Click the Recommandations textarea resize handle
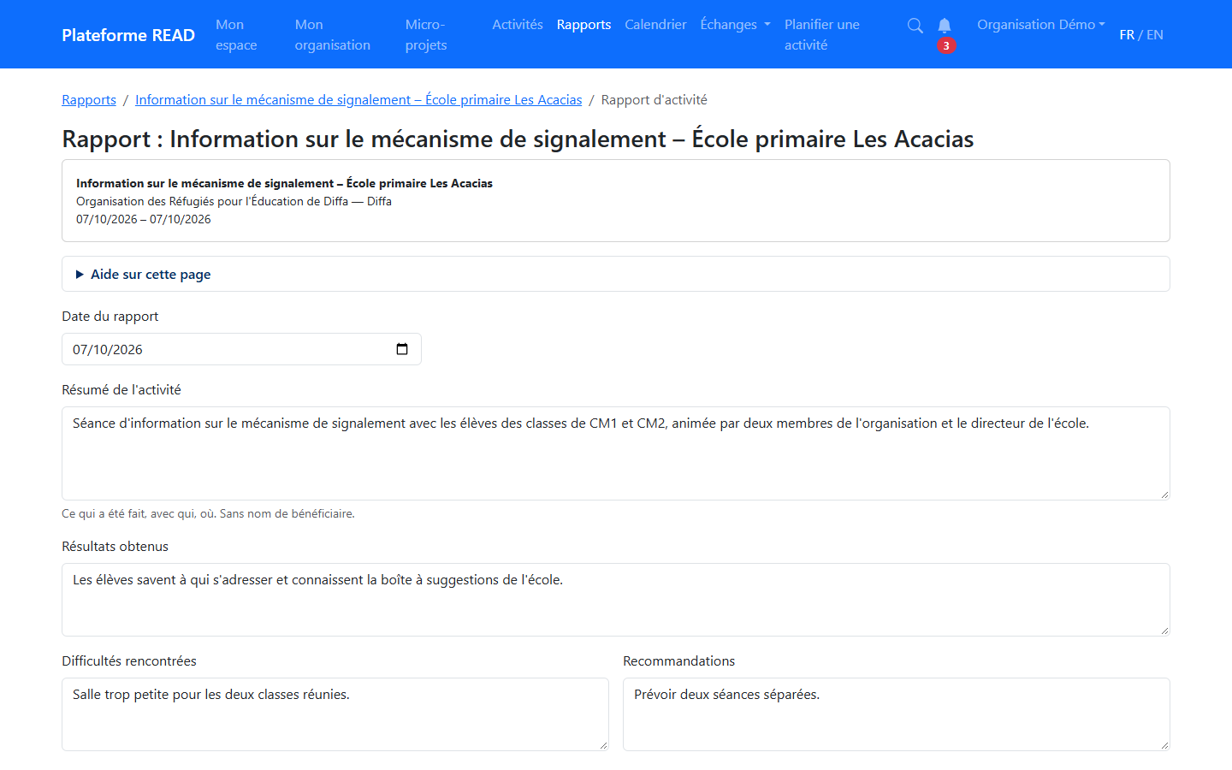1232x770 pixels. pyautogui.click(x=1164, y=745)
